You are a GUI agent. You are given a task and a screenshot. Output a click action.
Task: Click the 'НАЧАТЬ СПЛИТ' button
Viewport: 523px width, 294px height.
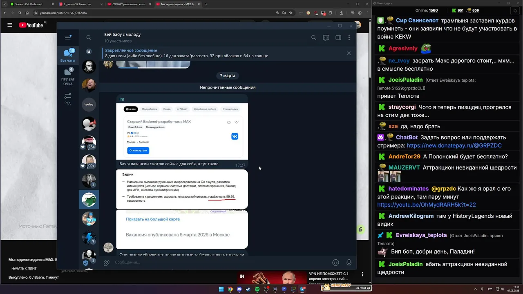tap(24, 268)
